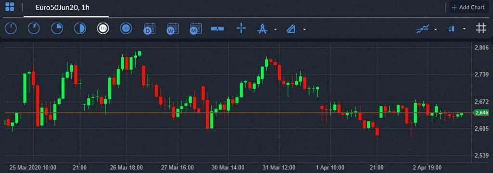Select the 1h timeframe icon
The height and width of the screenshot is (173, 493).
click(x=103, y=28)
